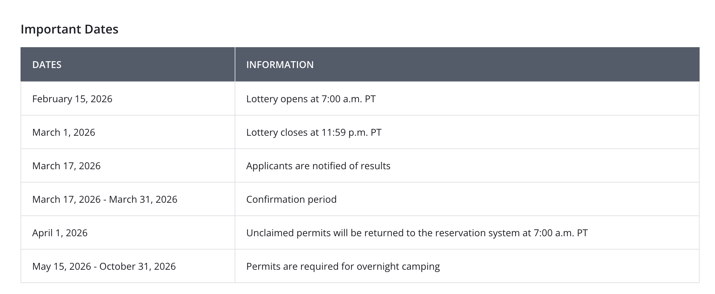Click the INFORMATION column header
The height and width of the screenshot is (294, 715).
(280, 65)
